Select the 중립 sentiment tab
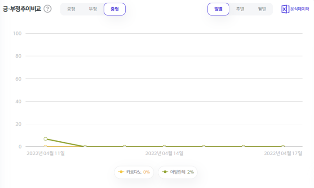Screen dimensions: 314x188 click(114, 9)
